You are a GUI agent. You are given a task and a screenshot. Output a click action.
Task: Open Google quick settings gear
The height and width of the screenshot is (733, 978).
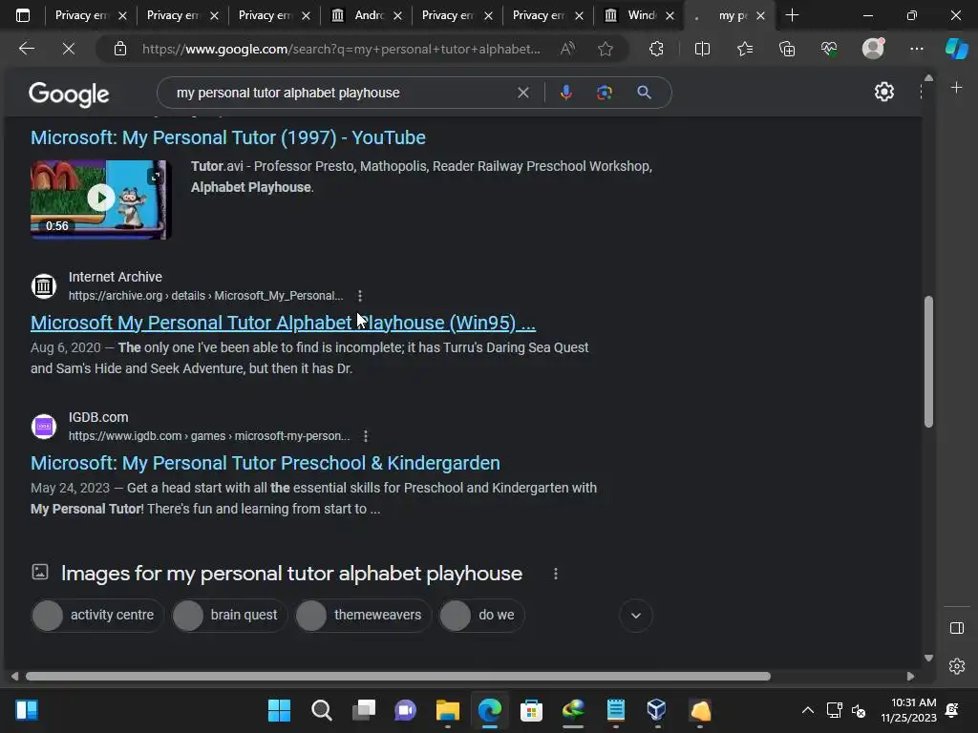point(883,93)
